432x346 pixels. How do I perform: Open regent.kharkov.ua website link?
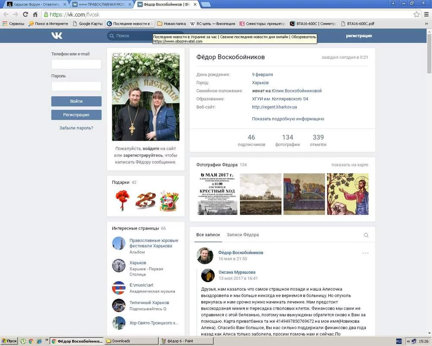pos(274,107)
